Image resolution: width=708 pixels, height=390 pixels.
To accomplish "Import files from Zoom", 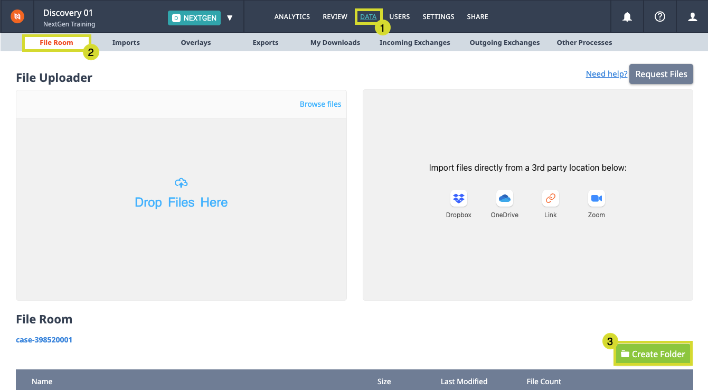I will [x=597, y=198].
